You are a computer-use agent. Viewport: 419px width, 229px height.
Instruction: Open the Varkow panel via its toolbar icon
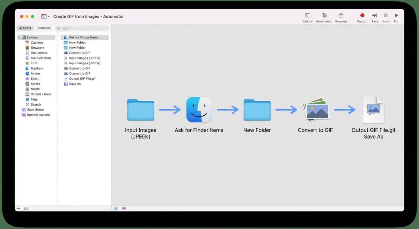click(x=307, y=15)
